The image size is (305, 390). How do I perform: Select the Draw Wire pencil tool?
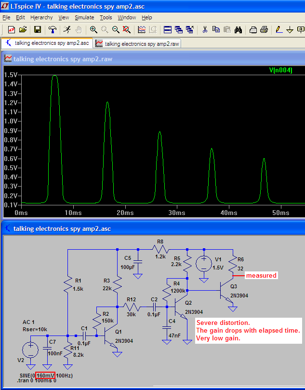pos(279,29)
